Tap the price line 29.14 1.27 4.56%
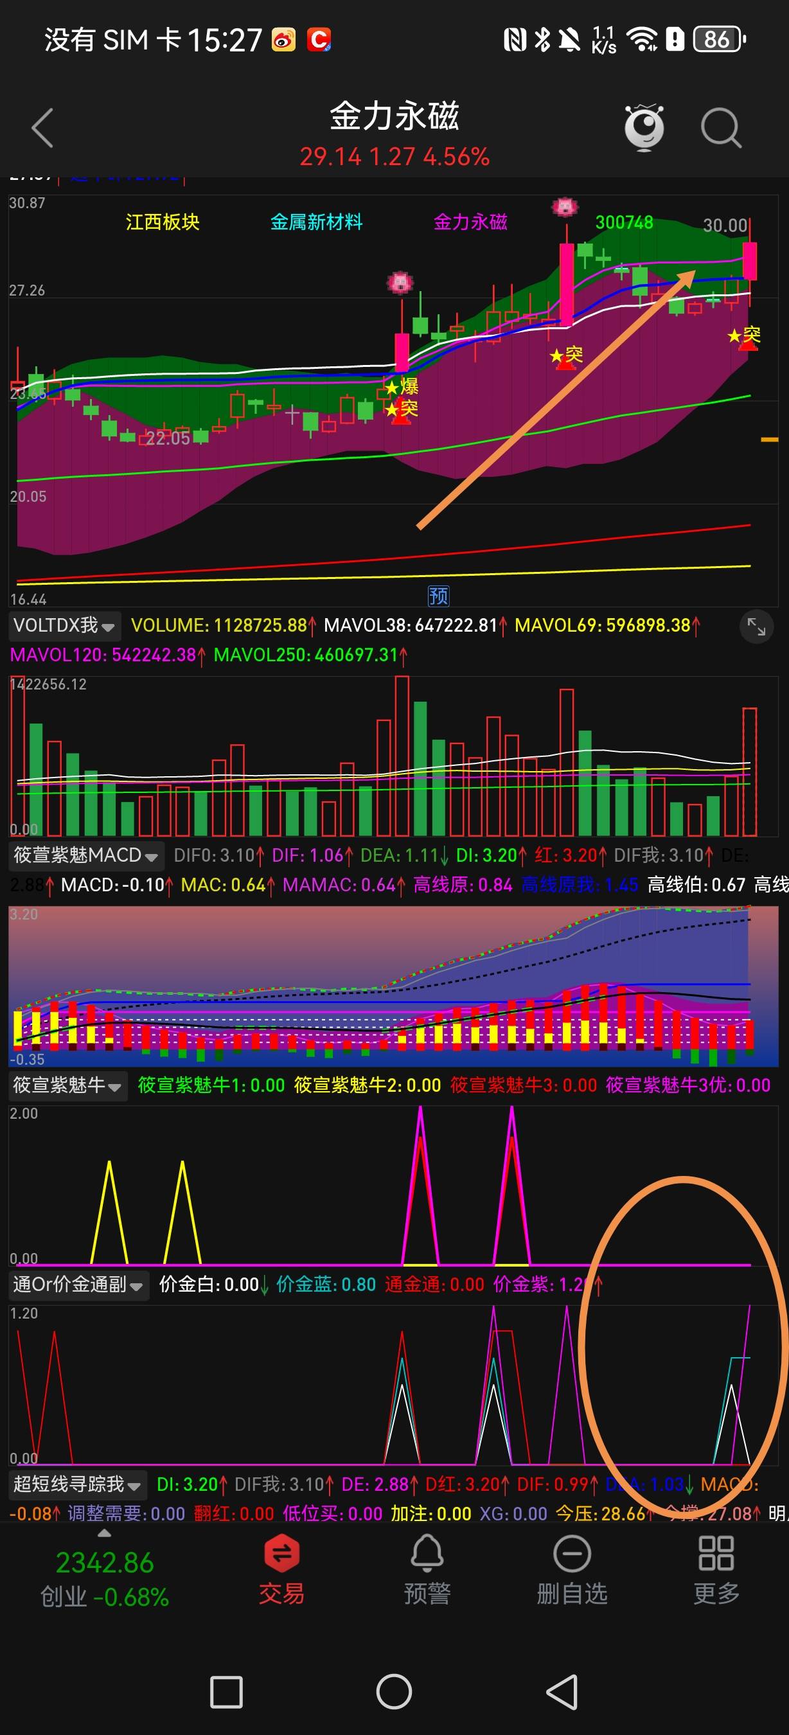This screenshot has width=789, height=1735. (394, 157)
